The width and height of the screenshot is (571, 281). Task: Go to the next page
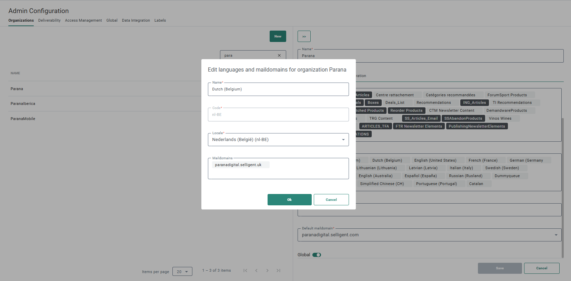(x=267, y=271)
